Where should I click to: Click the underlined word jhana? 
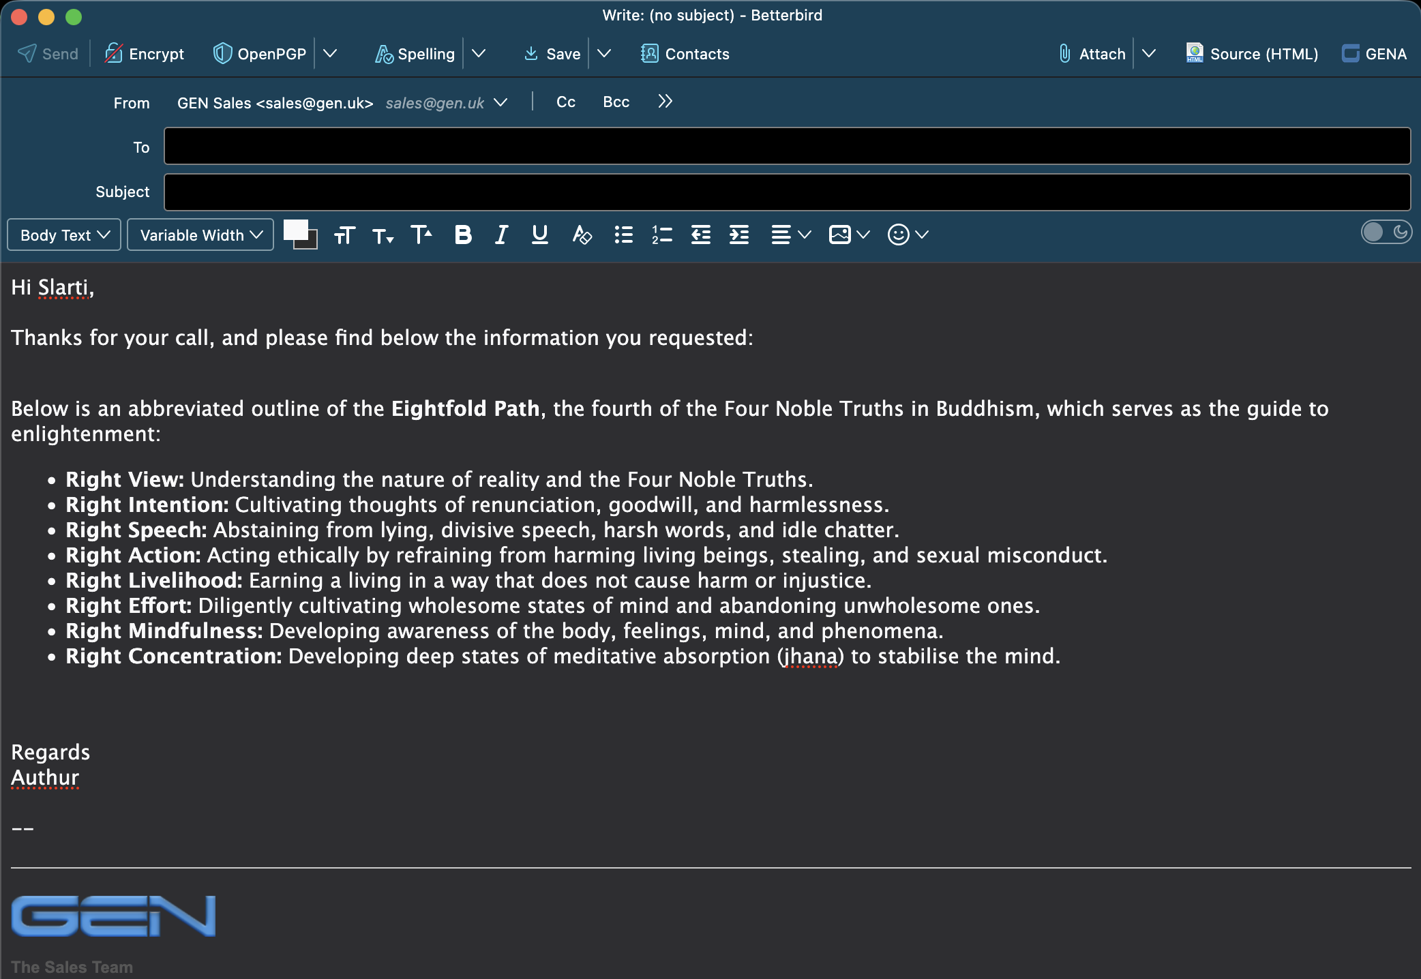tap(811, 657)
